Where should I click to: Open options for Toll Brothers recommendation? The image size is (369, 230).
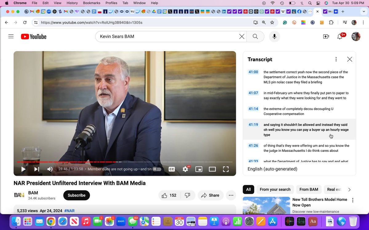pyautogui.click(x=353, y=200)
